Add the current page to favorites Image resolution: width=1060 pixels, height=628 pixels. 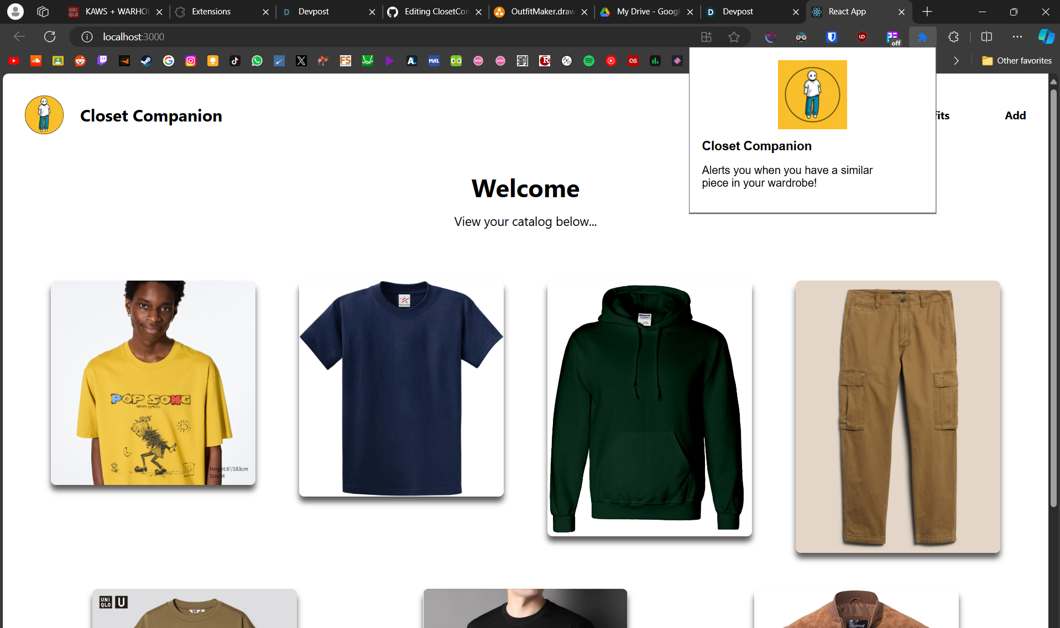[734, 36]
